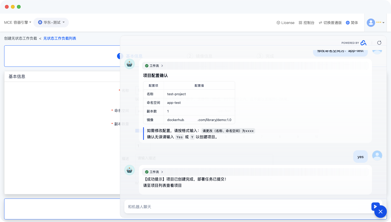Image resolution: width=391 pixels, height=222 pixels.
Task: Click the POWERED BY logo
Action: pyautogui.click(x=363, y=43)
